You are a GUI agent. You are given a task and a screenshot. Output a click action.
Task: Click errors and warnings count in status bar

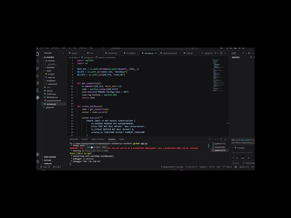pos(57,167)
